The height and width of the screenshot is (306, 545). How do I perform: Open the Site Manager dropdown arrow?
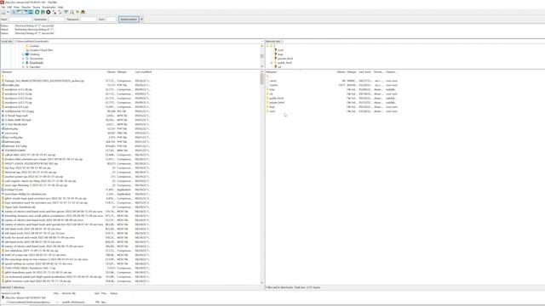coord(8,12)
